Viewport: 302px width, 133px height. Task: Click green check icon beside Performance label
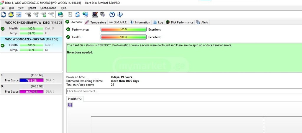[x=68, y=29]
